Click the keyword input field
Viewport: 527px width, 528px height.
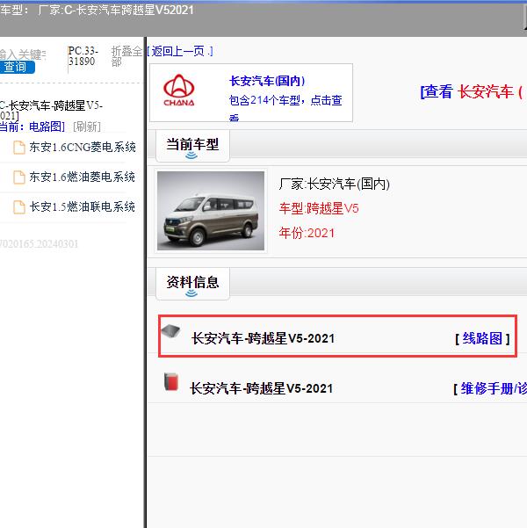point(23,54)
